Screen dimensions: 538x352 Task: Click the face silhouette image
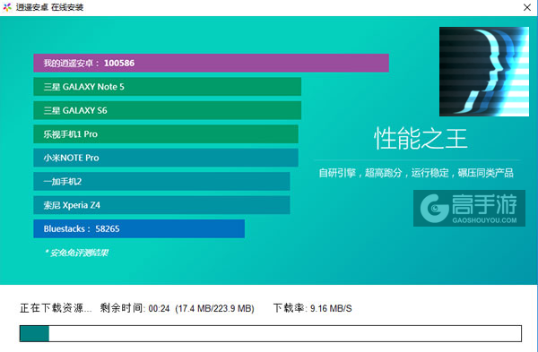tap(484, 72)
